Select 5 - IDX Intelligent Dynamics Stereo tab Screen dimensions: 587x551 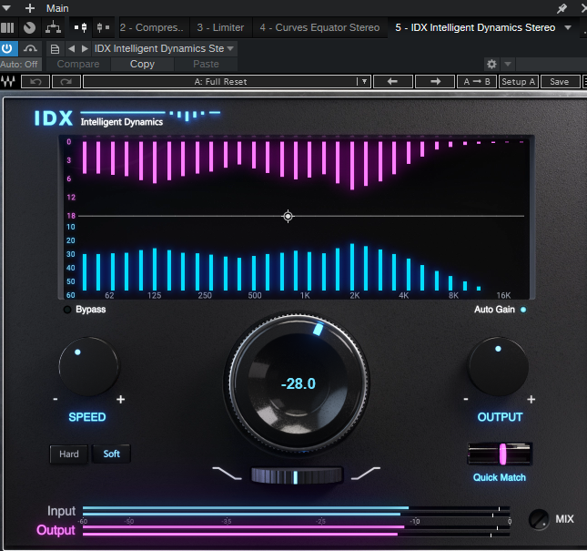[x=475, y=27]
